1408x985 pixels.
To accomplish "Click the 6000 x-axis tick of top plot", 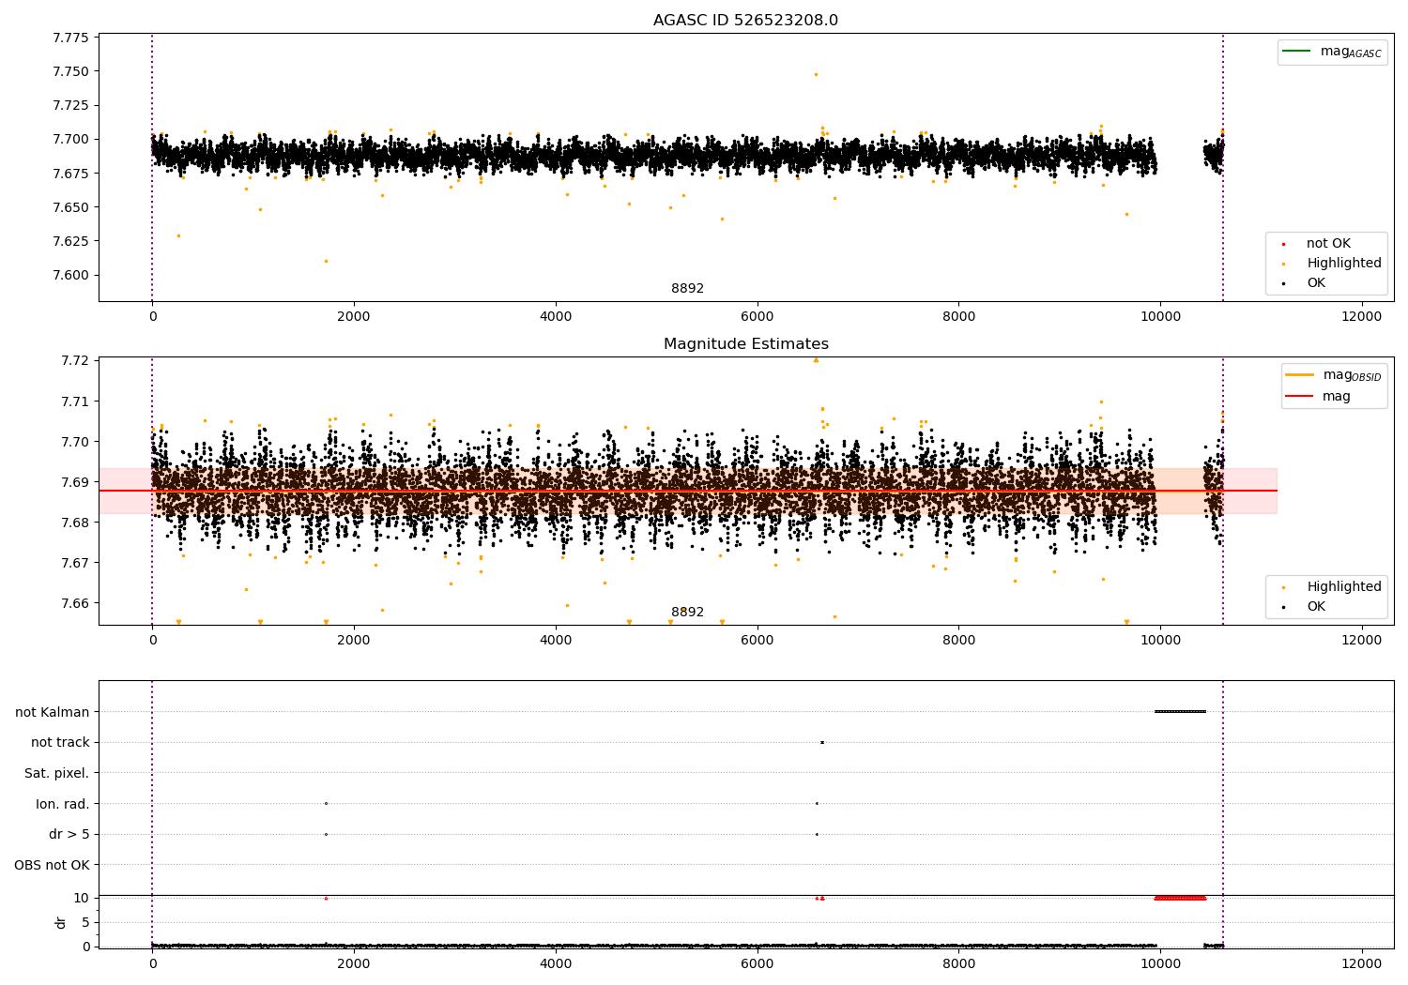I will (x=757, y=316).
